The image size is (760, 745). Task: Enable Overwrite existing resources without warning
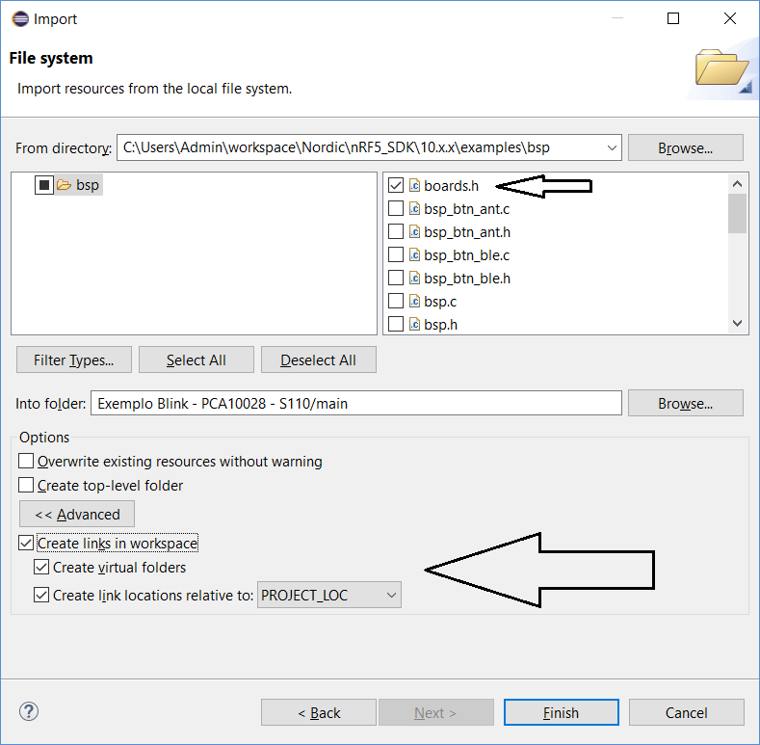[x=26, y=461]
